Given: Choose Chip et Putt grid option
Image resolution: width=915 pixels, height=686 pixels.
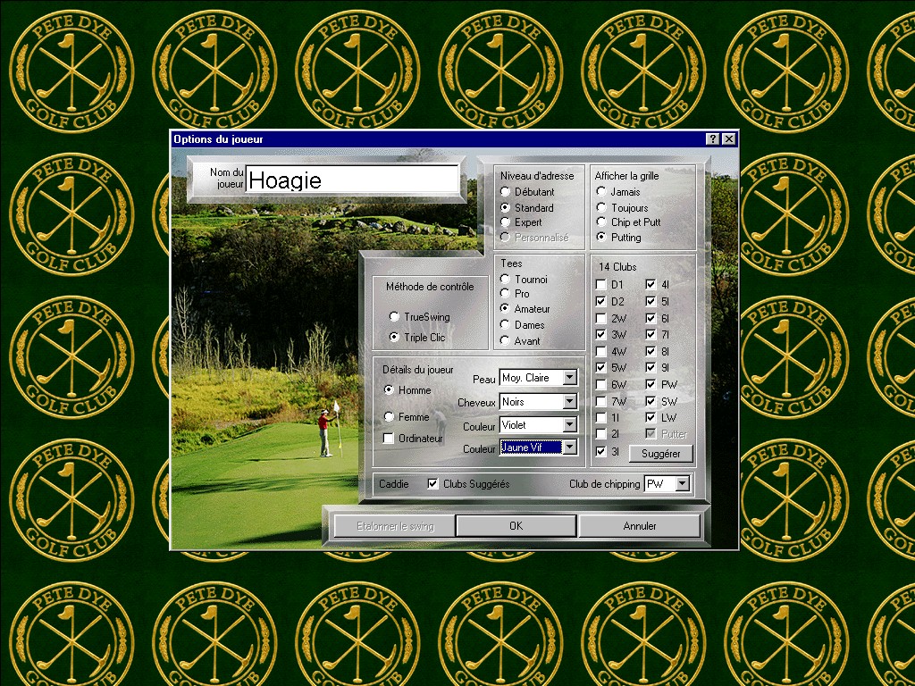Looking at the screenshot, I should [601, 222].
